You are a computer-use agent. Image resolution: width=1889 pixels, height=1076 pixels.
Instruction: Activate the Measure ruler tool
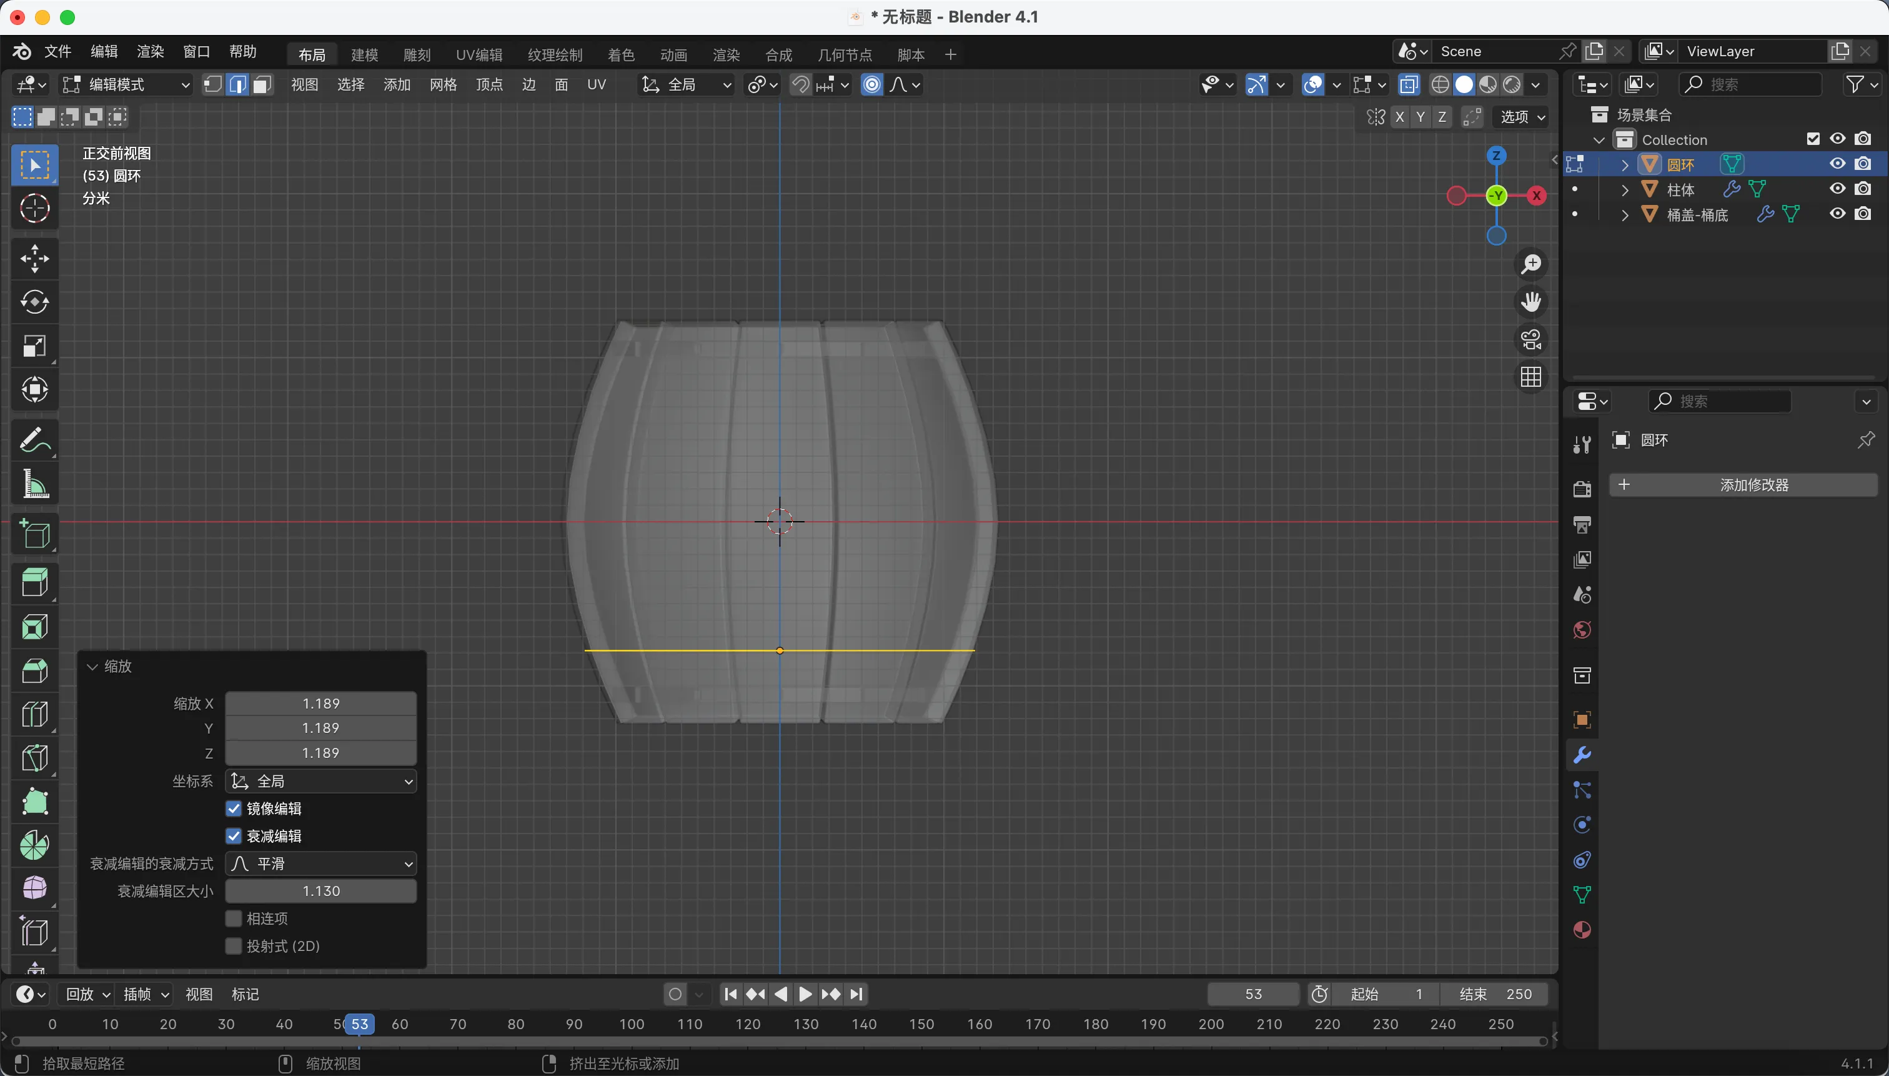coord(34,485)
